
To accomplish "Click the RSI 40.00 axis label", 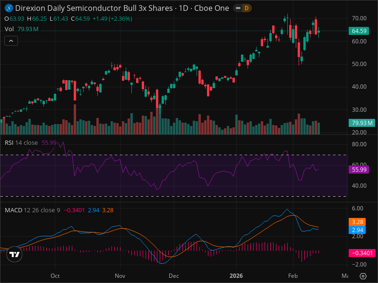I will tap(359, 186).
